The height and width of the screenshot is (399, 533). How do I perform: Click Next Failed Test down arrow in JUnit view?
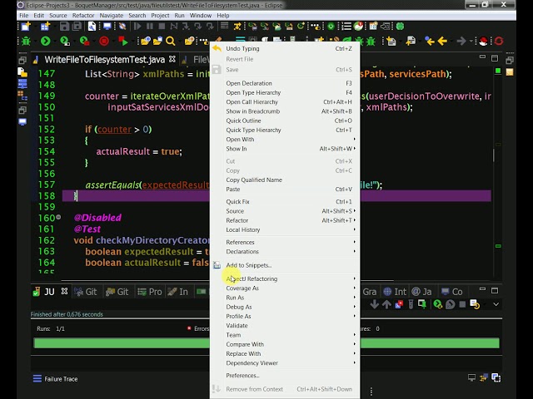(374, 304)
